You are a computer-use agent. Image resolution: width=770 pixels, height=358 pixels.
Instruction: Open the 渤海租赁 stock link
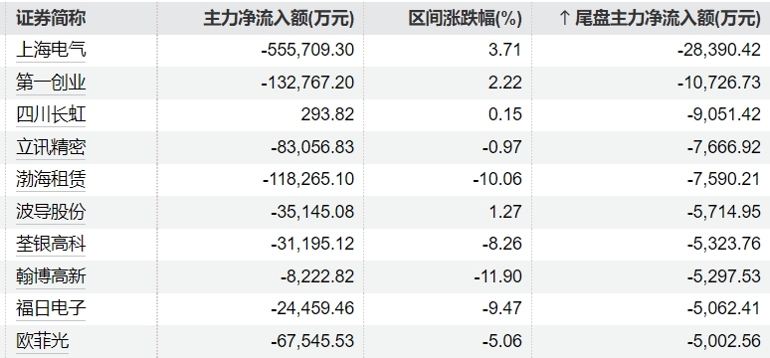point(51,179)
